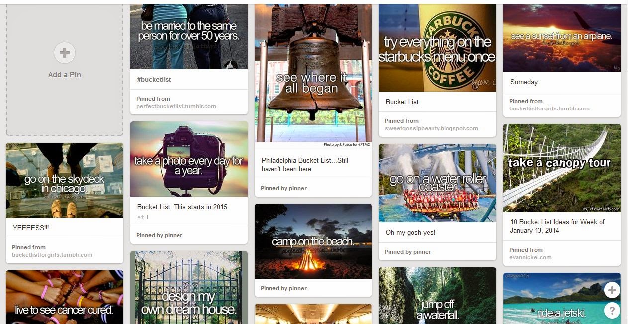Open the help question mark button
The image size is (628, 324).
(612, 311)
